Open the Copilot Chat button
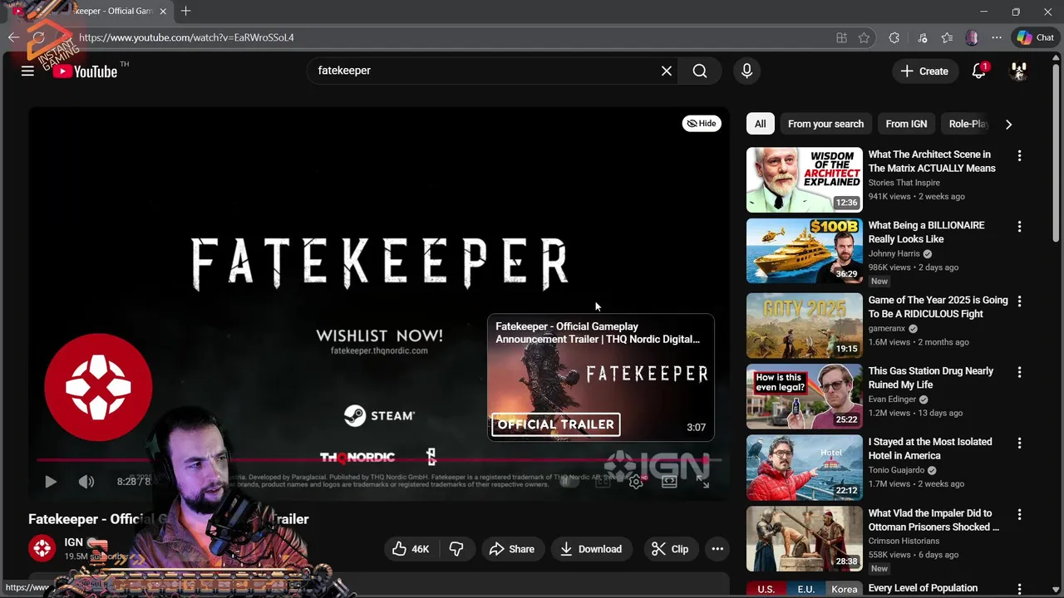The image size is (1064, 598). pos(1035,37)
